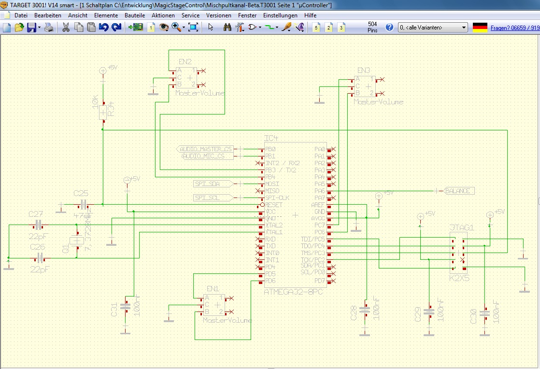540x369 pixels.
Task: Select the SPI_SCL signal label
Action: 213,198
